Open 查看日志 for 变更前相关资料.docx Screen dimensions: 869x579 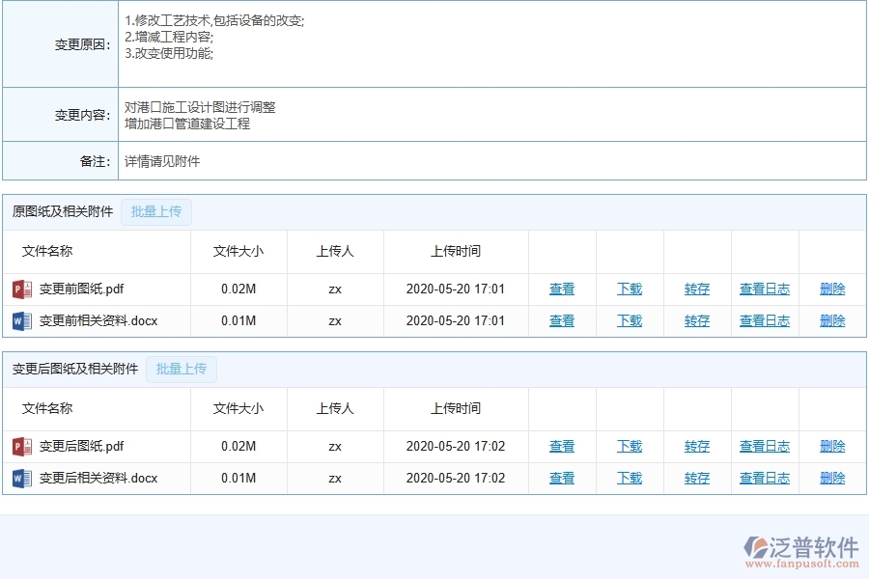click(x=764, y=320)
